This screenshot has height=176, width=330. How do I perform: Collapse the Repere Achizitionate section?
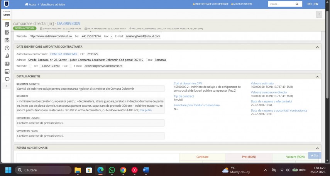[318, 148]
